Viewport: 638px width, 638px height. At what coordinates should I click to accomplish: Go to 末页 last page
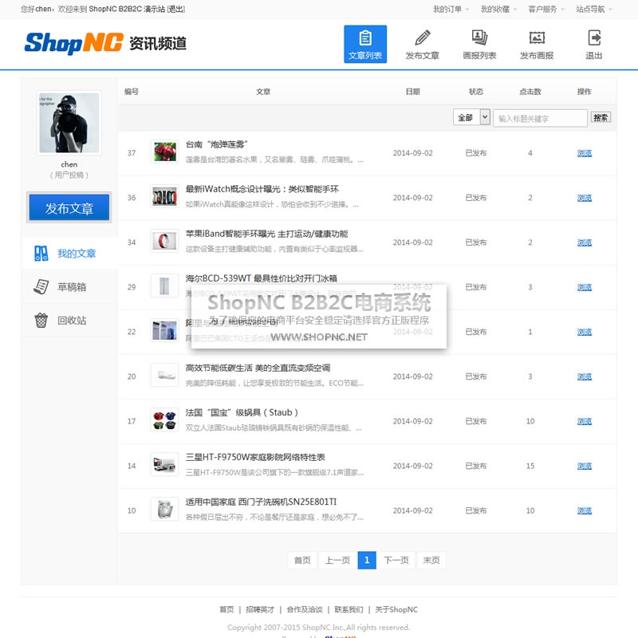pos(431,561)
